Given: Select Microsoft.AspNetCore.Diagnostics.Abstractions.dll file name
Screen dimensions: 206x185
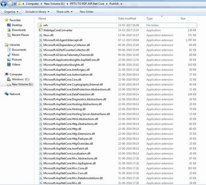Looking at the screenshot, I should [x=75, y=99].
